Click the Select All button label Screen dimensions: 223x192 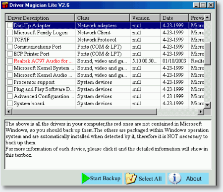coord(150,179)
